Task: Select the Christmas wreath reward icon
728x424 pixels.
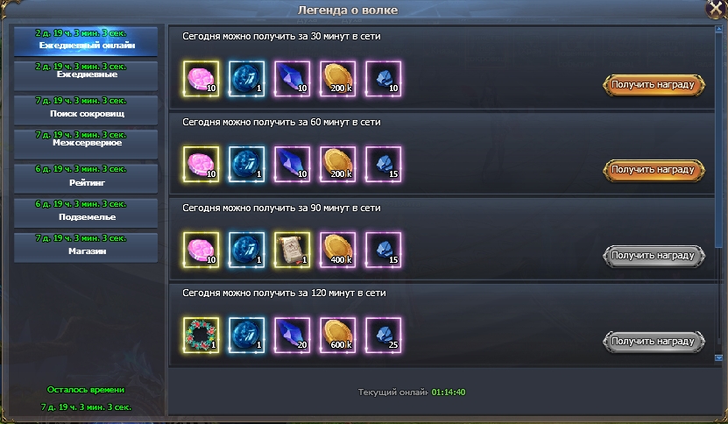Action: 201,336
